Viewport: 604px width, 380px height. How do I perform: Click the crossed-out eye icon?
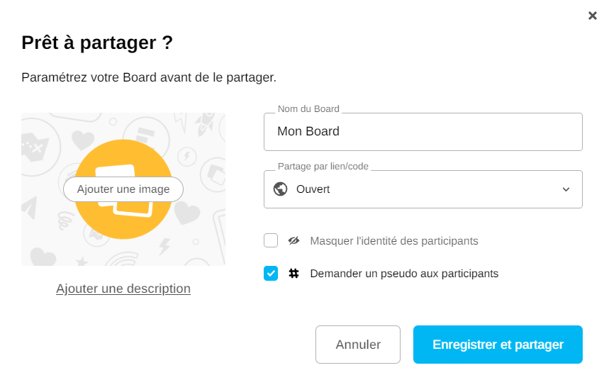293,241
